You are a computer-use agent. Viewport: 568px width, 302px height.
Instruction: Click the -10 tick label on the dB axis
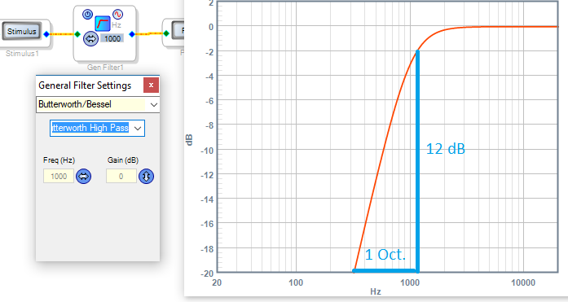(207, 151)
